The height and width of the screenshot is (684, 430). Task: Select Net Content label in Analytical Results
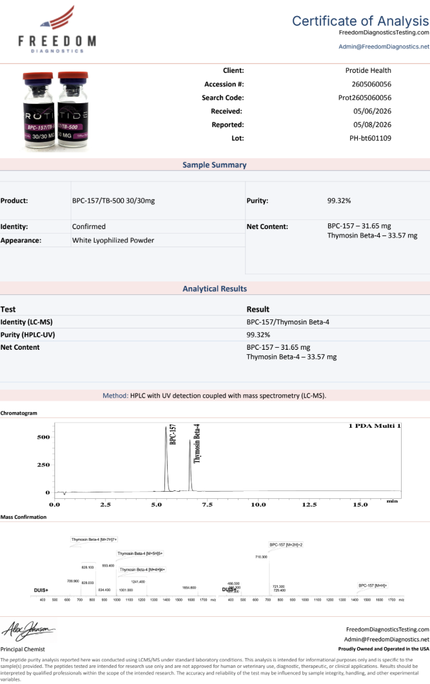(x=20, y=347)
